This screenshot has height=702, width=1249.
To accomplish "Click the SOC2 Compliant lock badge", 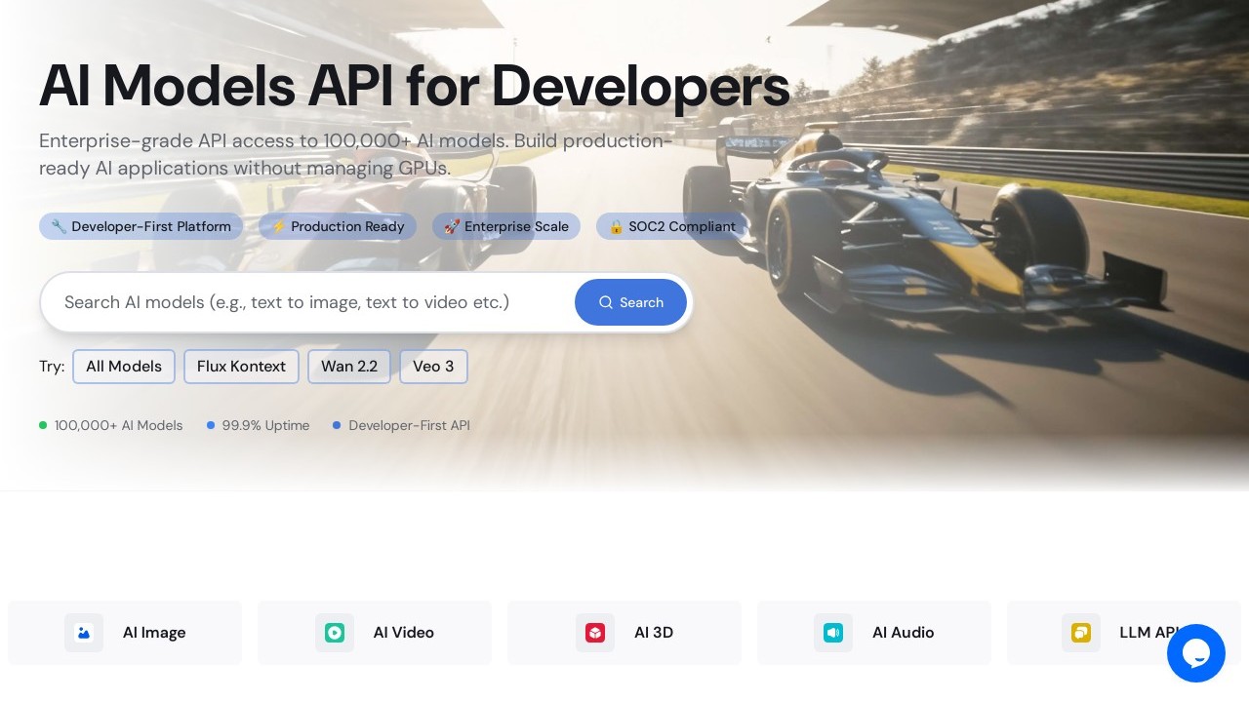I will pos(672,226).
